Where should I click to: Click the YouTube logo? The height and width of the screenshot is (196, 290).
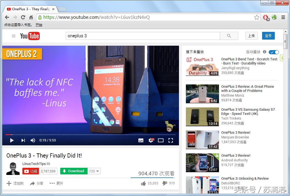point(30,36)
